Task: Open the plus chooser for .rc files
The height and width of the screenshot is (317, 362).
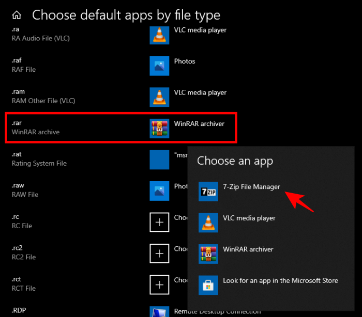Action: click(159, 222)
